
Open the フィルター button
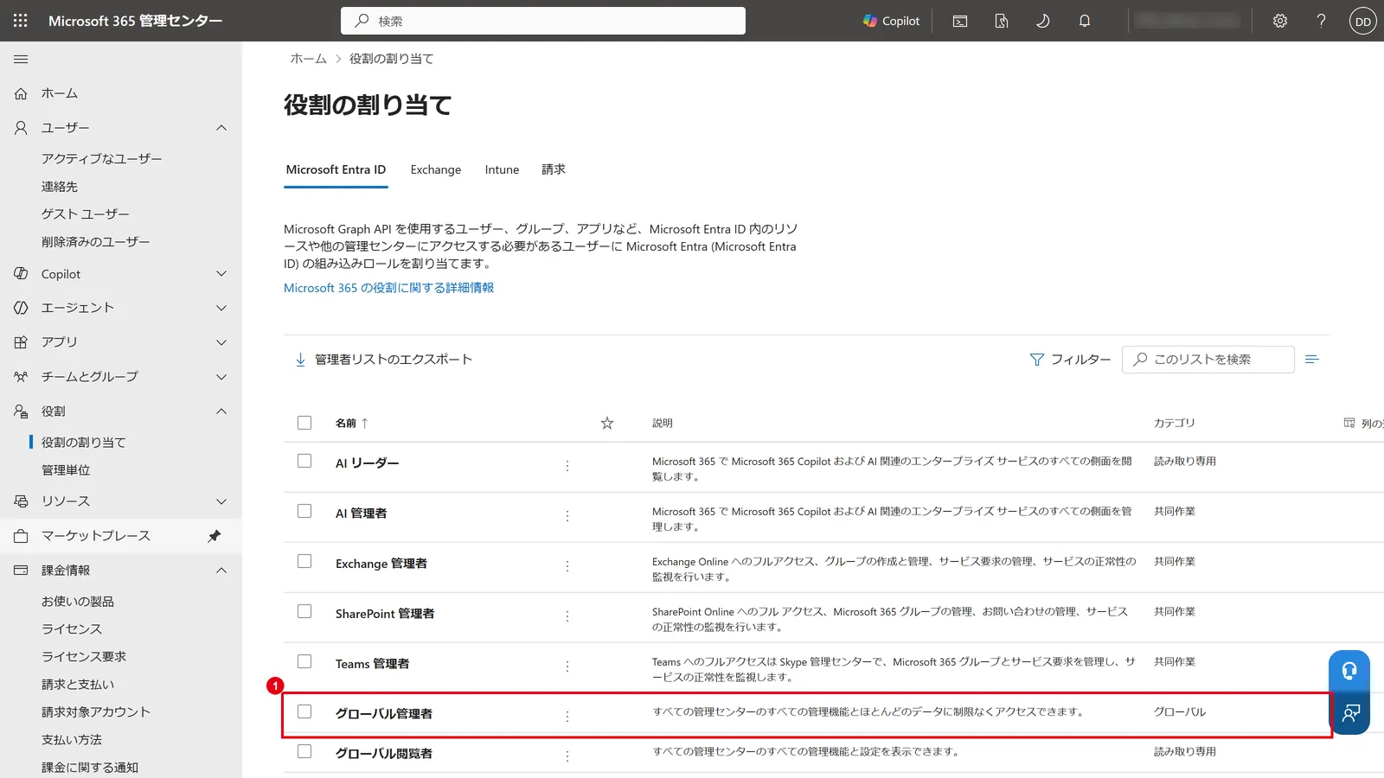(1070, 360)
